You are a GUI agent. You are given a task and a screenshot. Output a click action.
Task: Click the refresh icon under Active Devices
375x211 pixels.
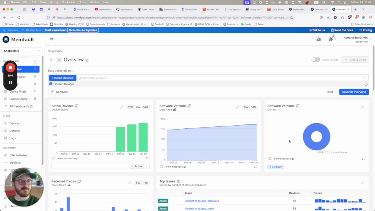(54, 158)
